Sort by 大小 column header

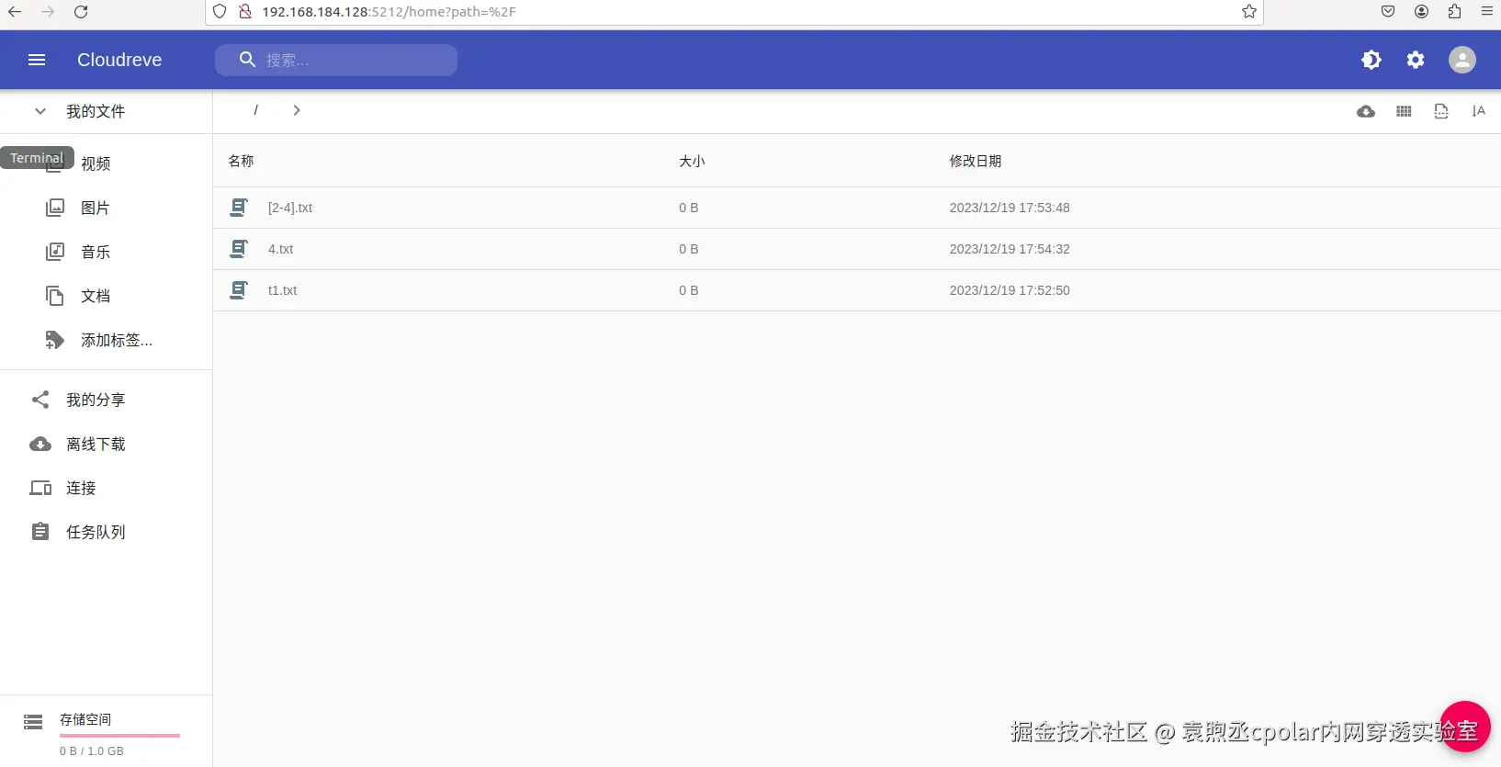coord(692,161)
